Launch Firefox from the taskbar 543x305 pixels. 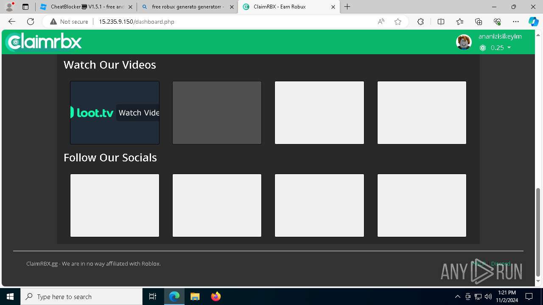[216, 297]
